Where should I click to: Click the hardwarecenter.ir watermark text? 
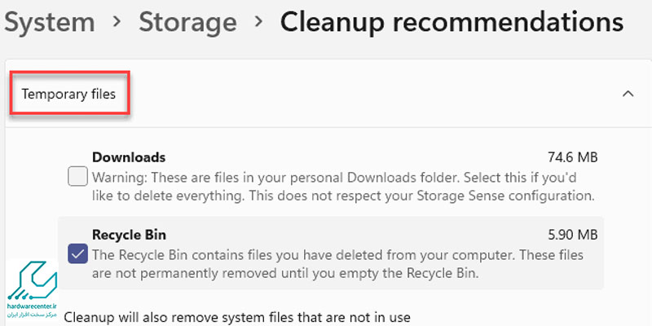pyautogui.click(x=32, y=306)
